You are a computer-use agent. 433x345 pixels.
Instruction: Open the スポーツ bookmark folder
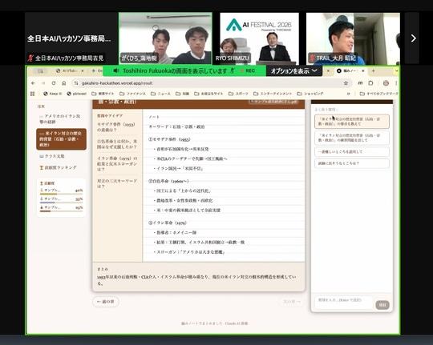point(238,94)
